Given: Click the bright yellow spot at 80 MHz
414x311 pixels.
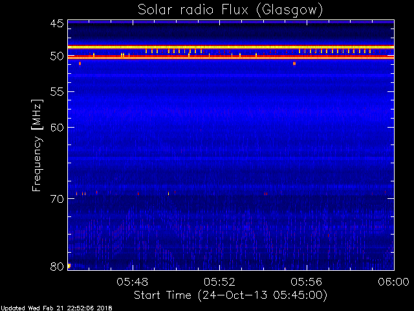Looking at the screenshot, I should pyautogui.click(x=69, y=266).
